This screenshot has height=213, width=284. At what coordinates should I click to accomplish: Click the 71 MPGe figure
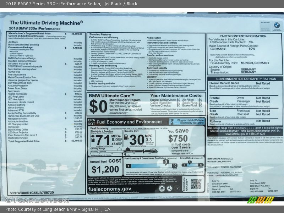tap(103, 140)
